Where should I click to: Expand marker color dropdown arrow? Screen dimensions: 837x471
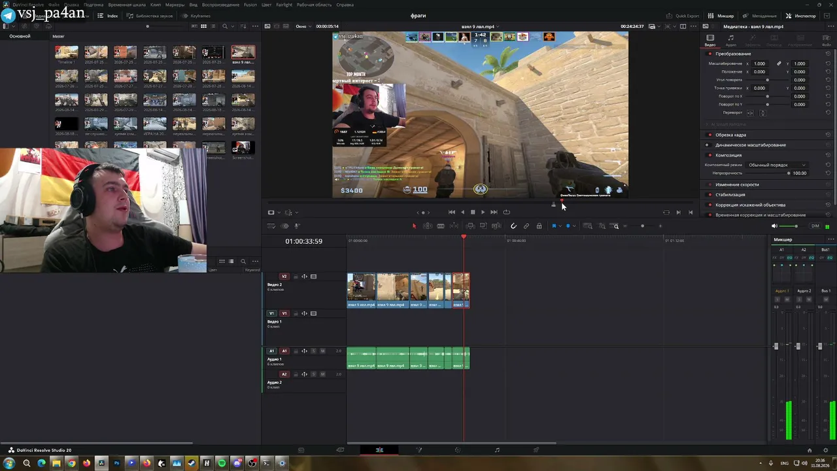tap(574, 226)
